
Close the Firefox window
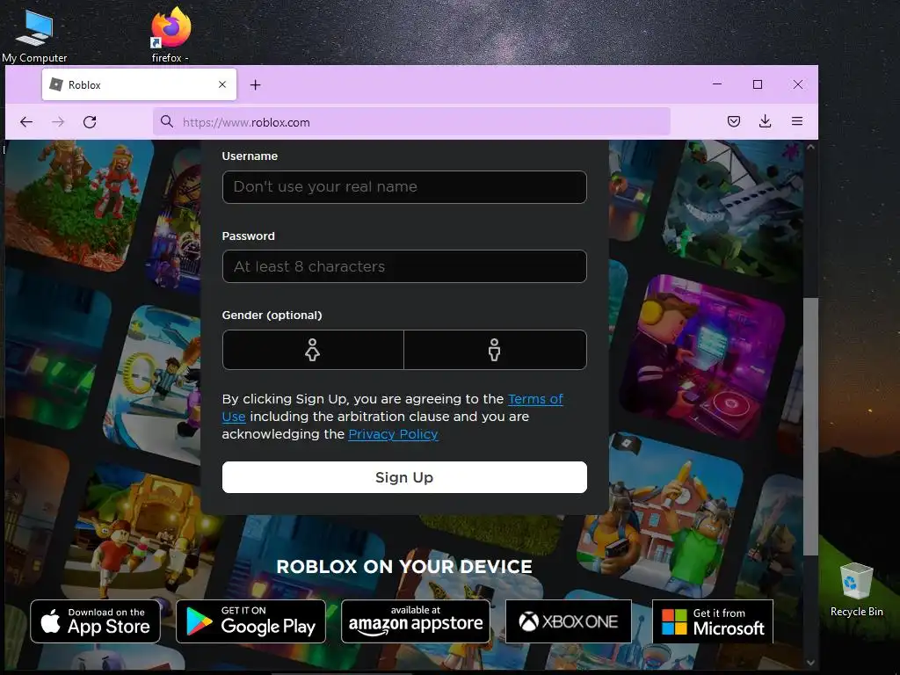[798, 84]
